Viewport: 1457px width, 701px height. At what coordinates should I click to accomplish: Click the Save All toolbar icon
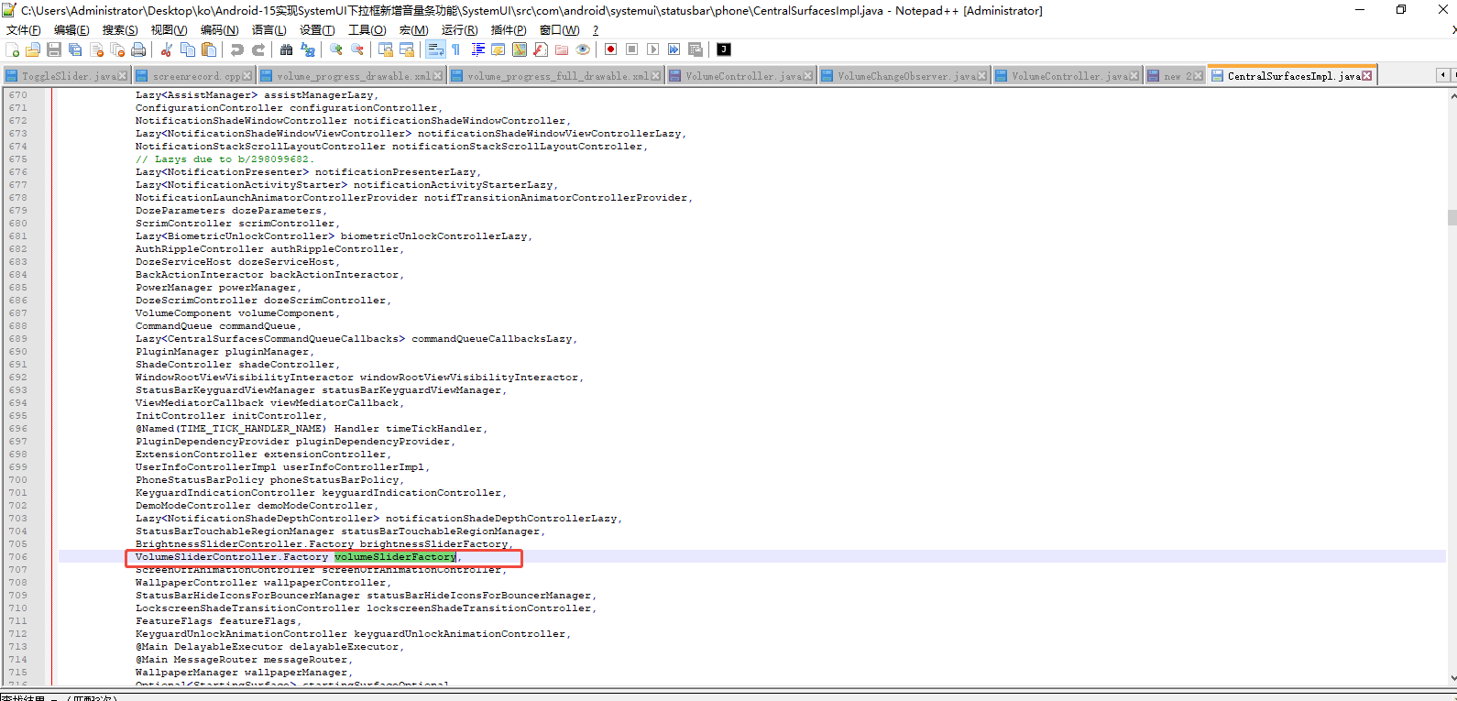point(75,49)
